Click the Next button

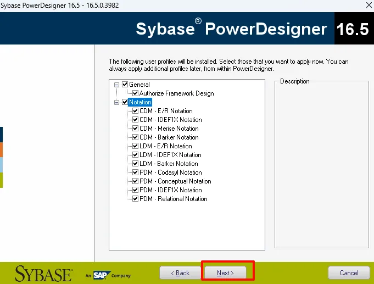(x=225, y=273)
